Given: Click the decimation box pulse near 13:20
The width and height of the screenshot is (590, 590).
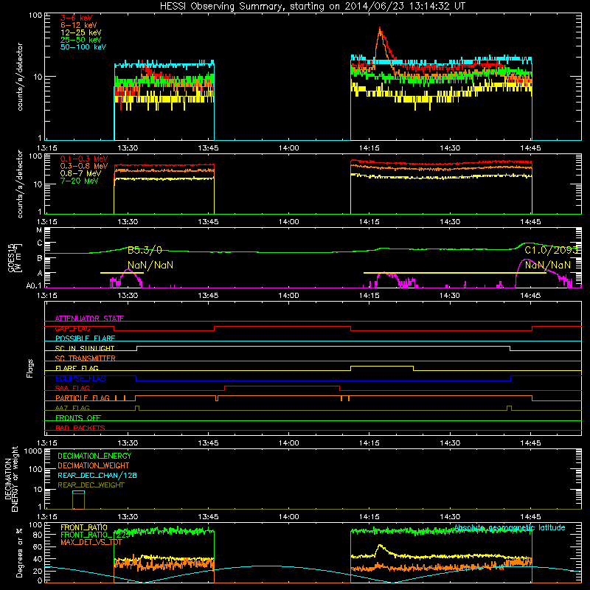Looking at the screenshot, I should (79, 500).
